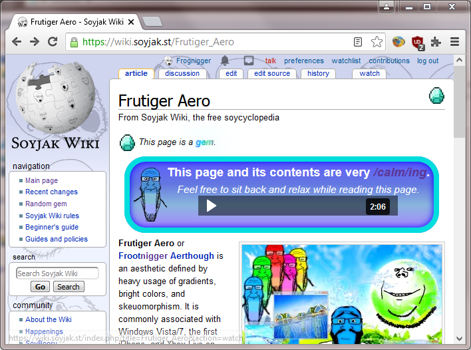Play the calming audio track
This screenshot has width=471, height=350.
(x=212, y=206)
